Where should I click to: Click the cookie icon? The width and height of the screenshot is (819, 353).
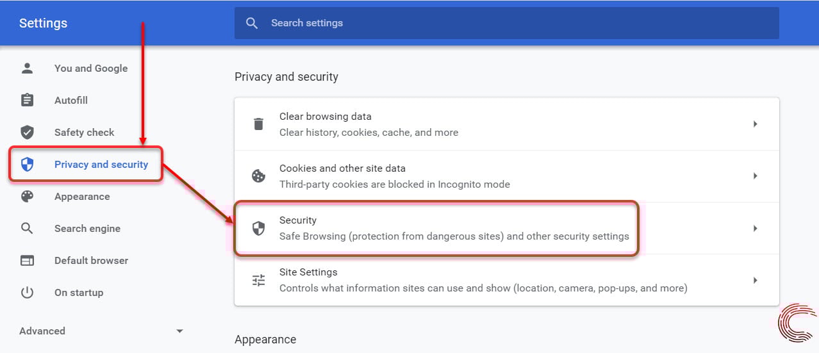(258, 176)
